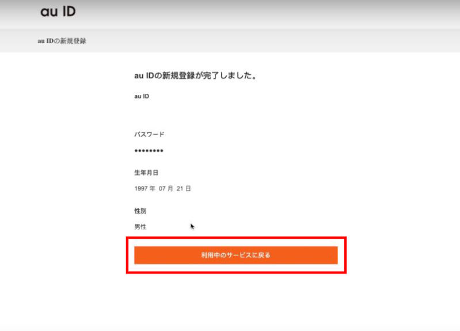Click the パスワード label
The width and height of the screenshot is (460, 331).
tap(149, 134)
